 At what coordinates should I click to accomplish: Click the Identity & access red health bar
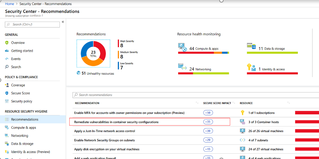[273, 74]
